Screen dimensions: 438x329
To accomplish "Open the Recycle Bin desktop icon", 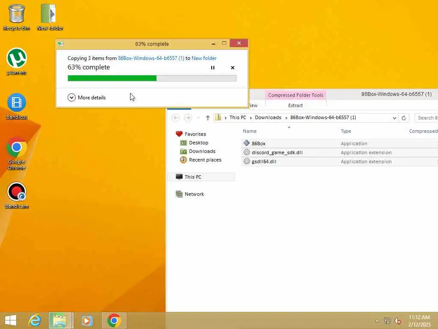I will [17, 17].
